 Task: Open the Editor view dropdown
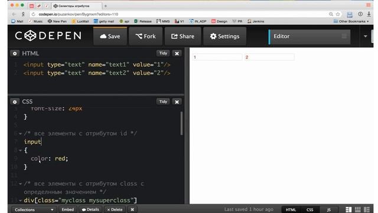pos(309,37)
